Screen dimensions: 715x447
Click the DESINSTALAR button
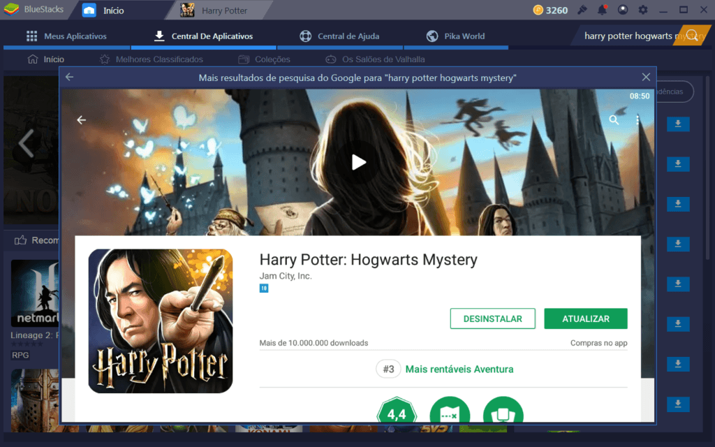coord(492,318)
